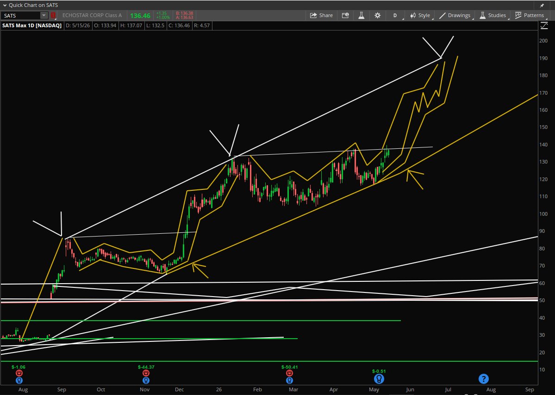
Task: Click the last price 136.46
Action: [x=140, y=16]
